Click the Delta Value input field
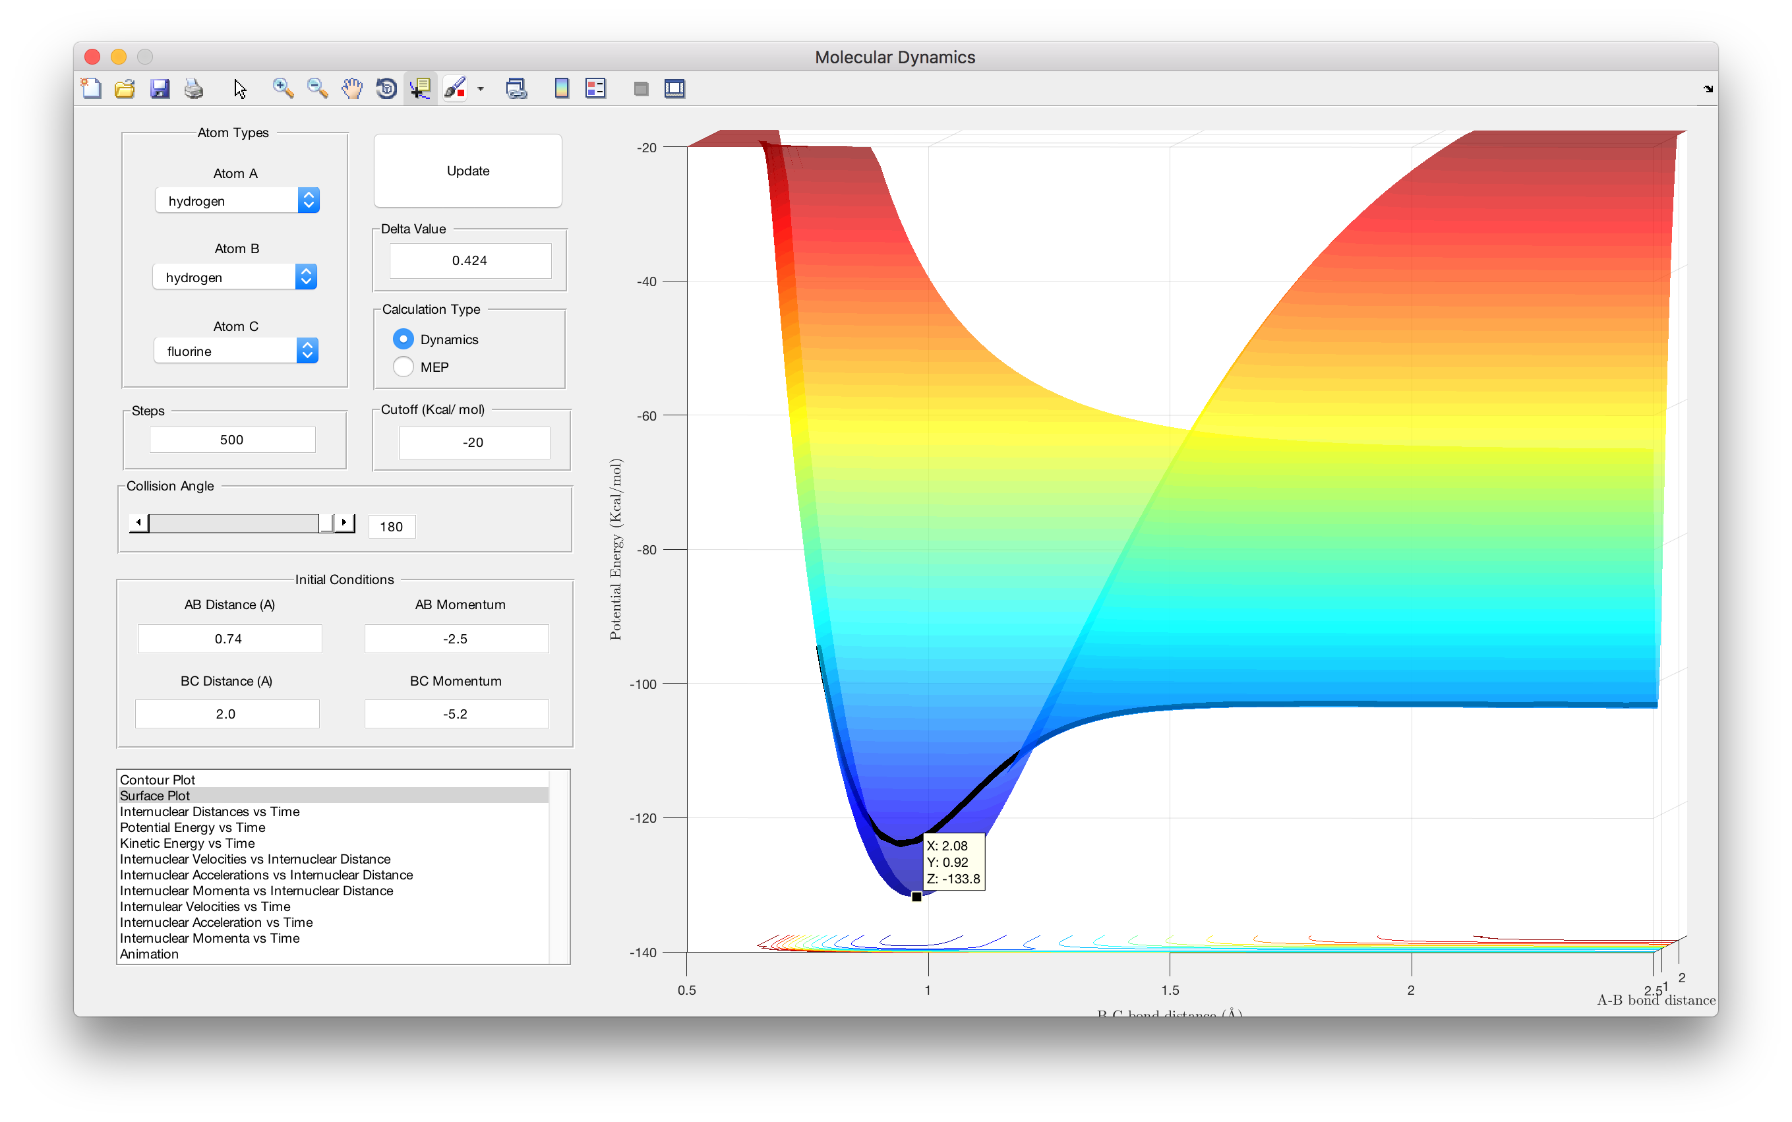 point(469,260)
